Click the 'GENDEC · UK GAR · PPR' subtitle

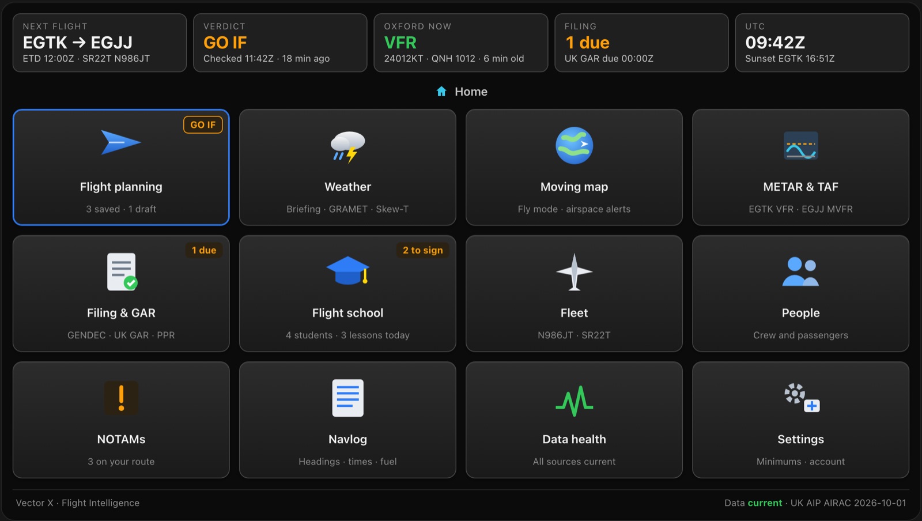121,335
